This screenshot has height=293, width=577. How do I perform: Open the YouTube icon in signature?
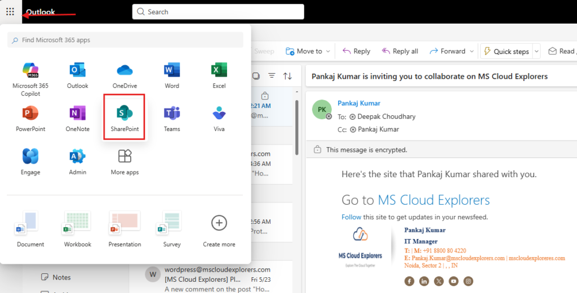click(x=454, y=281)
